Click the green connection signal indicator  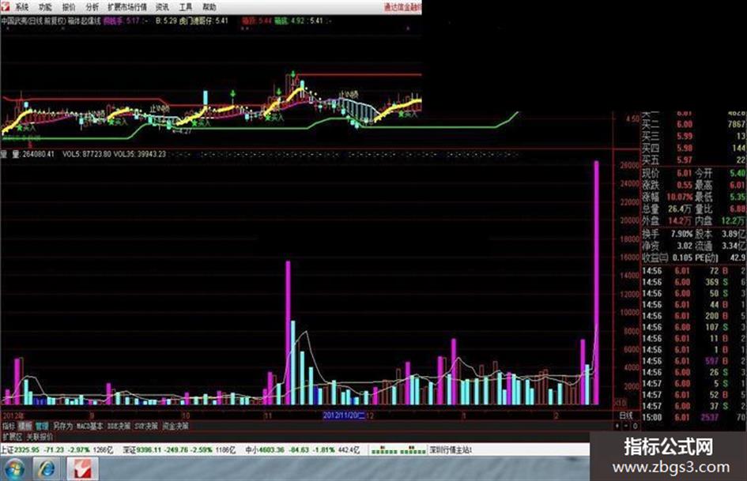coord(398,450)
